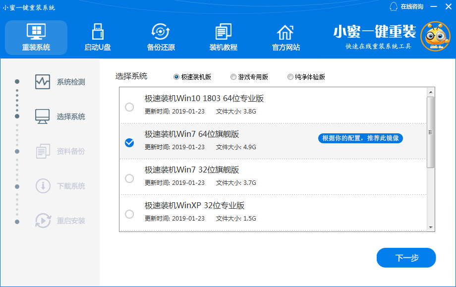Click the 重启安装 restart step icon
This screenshot has height=287, width=456.
click(x=43, y=221)
